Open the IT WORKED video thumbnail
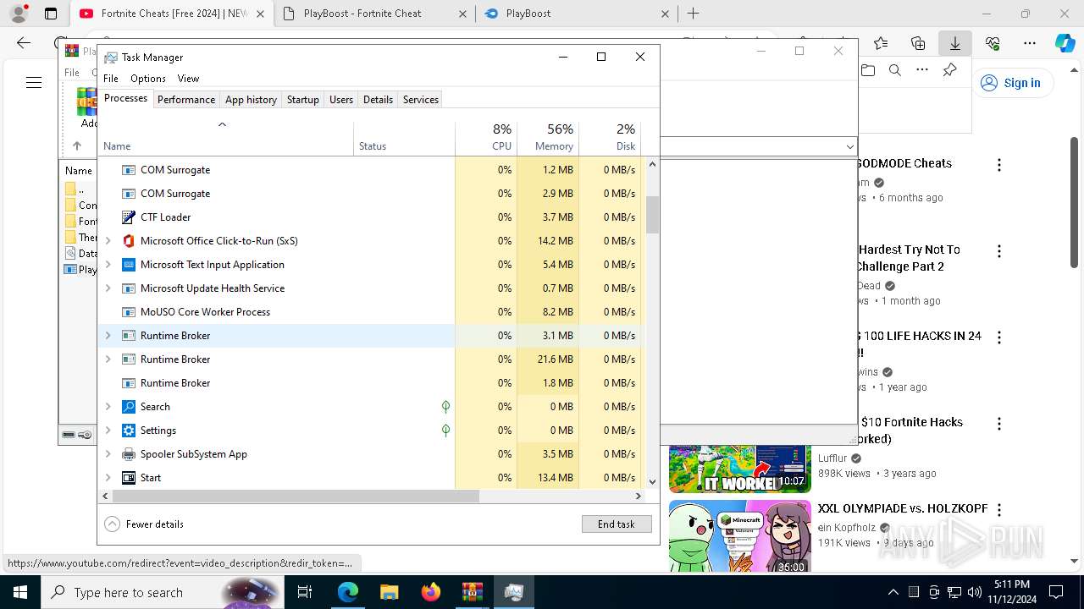Image resolution: width=1084 pixels, height=609 pixels. point(740,469)
